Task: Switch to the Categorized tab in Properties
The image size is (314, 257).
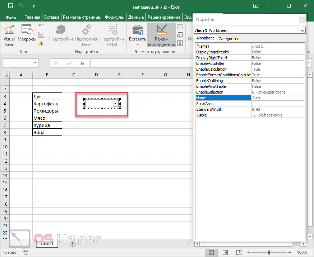Action: (x=229, y=39)
